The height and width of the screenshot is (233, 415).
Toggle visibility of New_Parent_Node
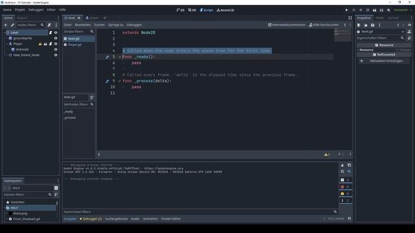tap(56, 55)
